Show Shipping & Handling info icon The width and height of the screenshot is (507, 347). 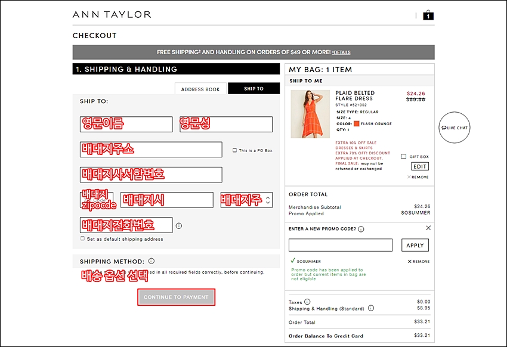(371, 308)
